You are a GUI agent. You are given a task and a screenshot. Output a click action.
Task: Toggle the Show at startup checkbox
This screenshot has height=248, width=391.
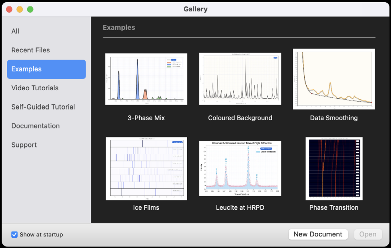pyautogui.click(x=15, y=235)
